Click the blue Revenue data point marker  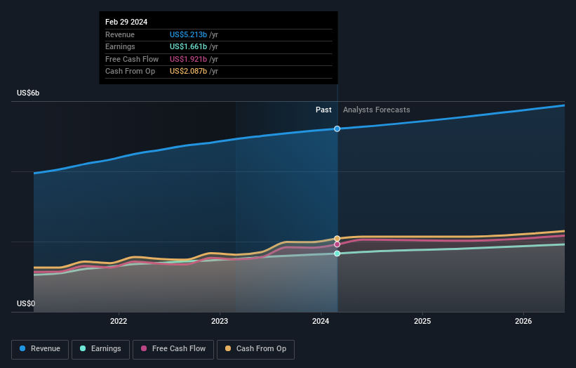[x=337, y=129]
